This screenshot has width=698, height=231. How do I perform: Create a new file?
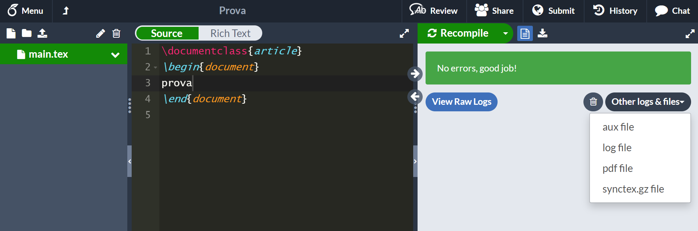tap(11, 33)
